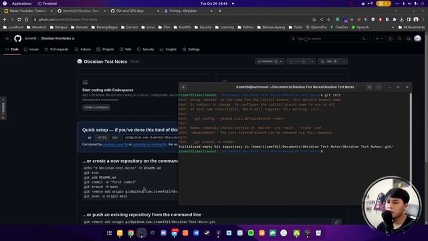Open Upwork bookmark
The height and width of the screenshot is (241, 428).
(360, 27)
